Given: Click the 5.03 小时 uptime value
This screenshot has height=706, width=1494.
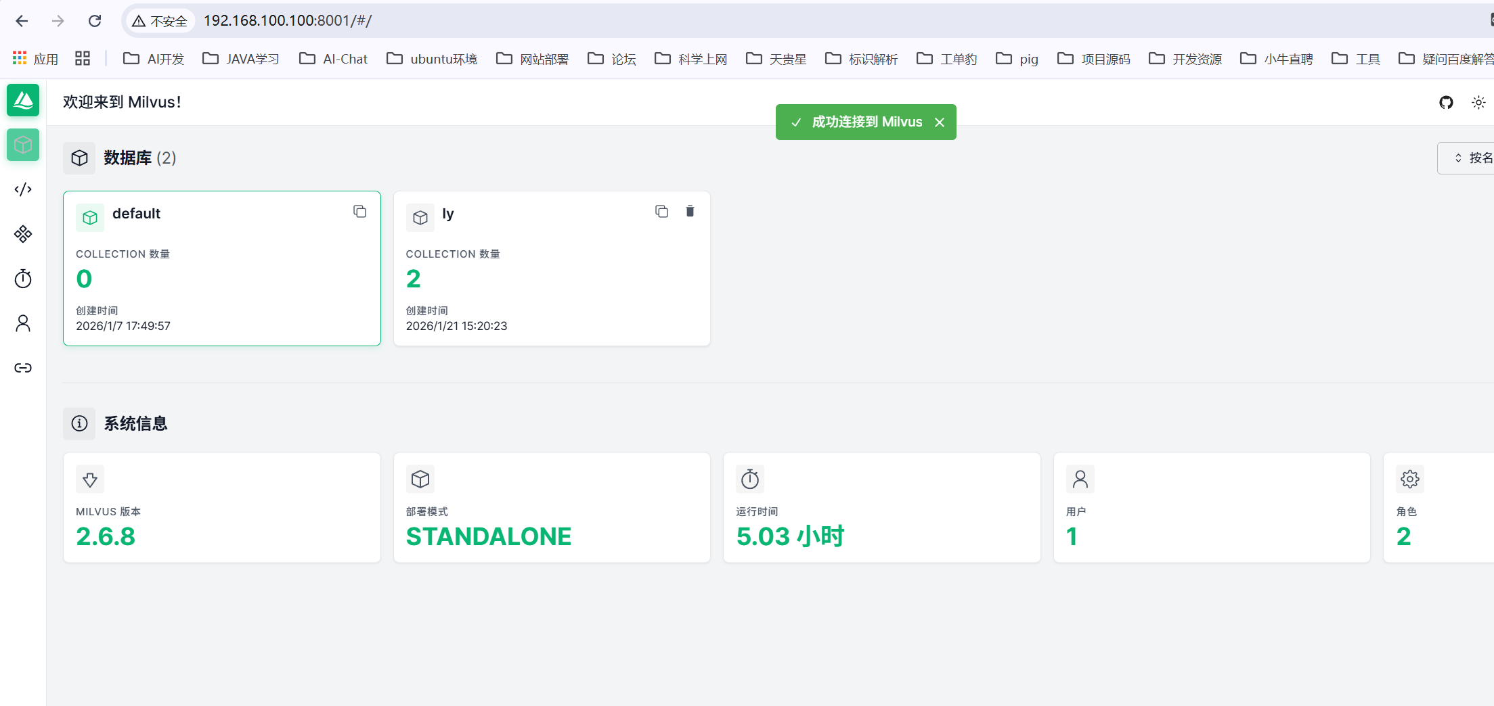Looking at the screenshot, I should [790, 537].
